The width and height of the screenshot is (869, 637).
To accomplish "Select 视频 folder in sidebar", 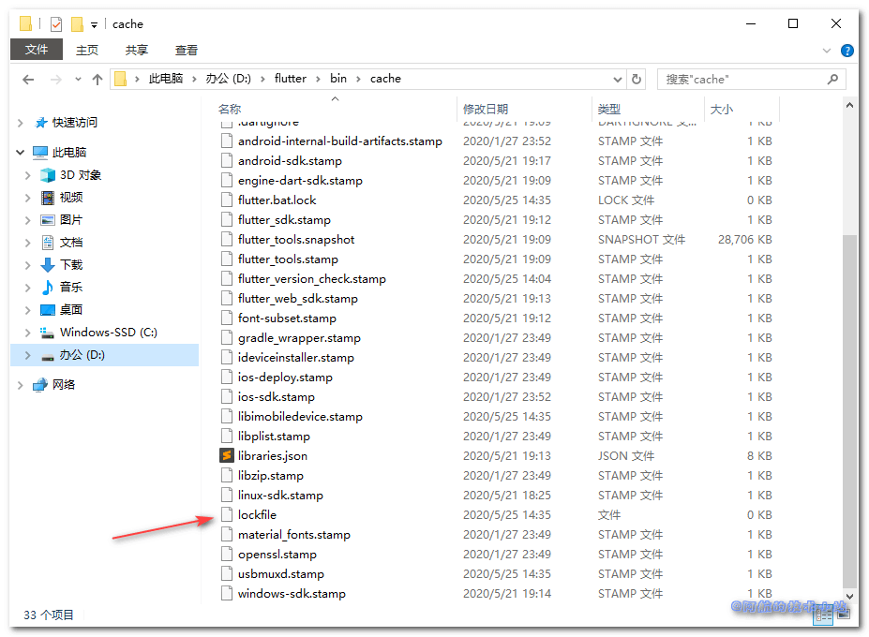I will 71,198.
